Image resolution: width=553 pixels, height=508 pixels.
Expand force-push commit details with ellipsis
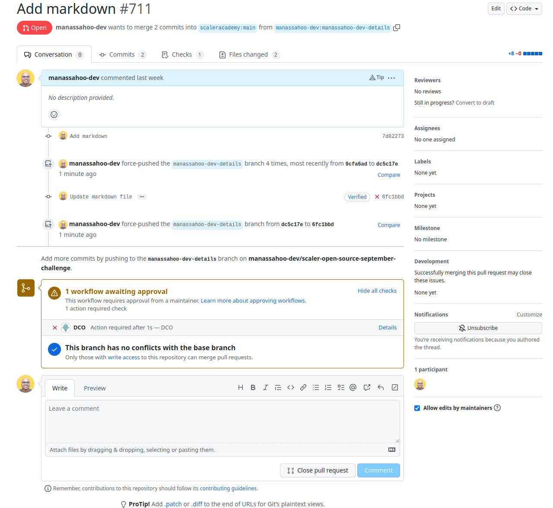[142, 197]
